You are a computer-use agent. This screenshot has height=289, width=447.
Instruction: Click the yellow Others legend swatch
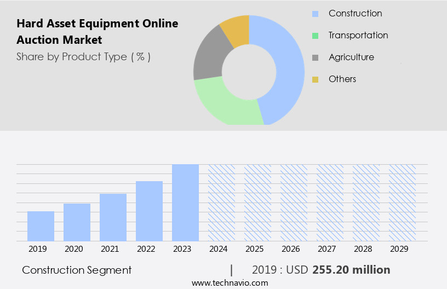[315, 79]
